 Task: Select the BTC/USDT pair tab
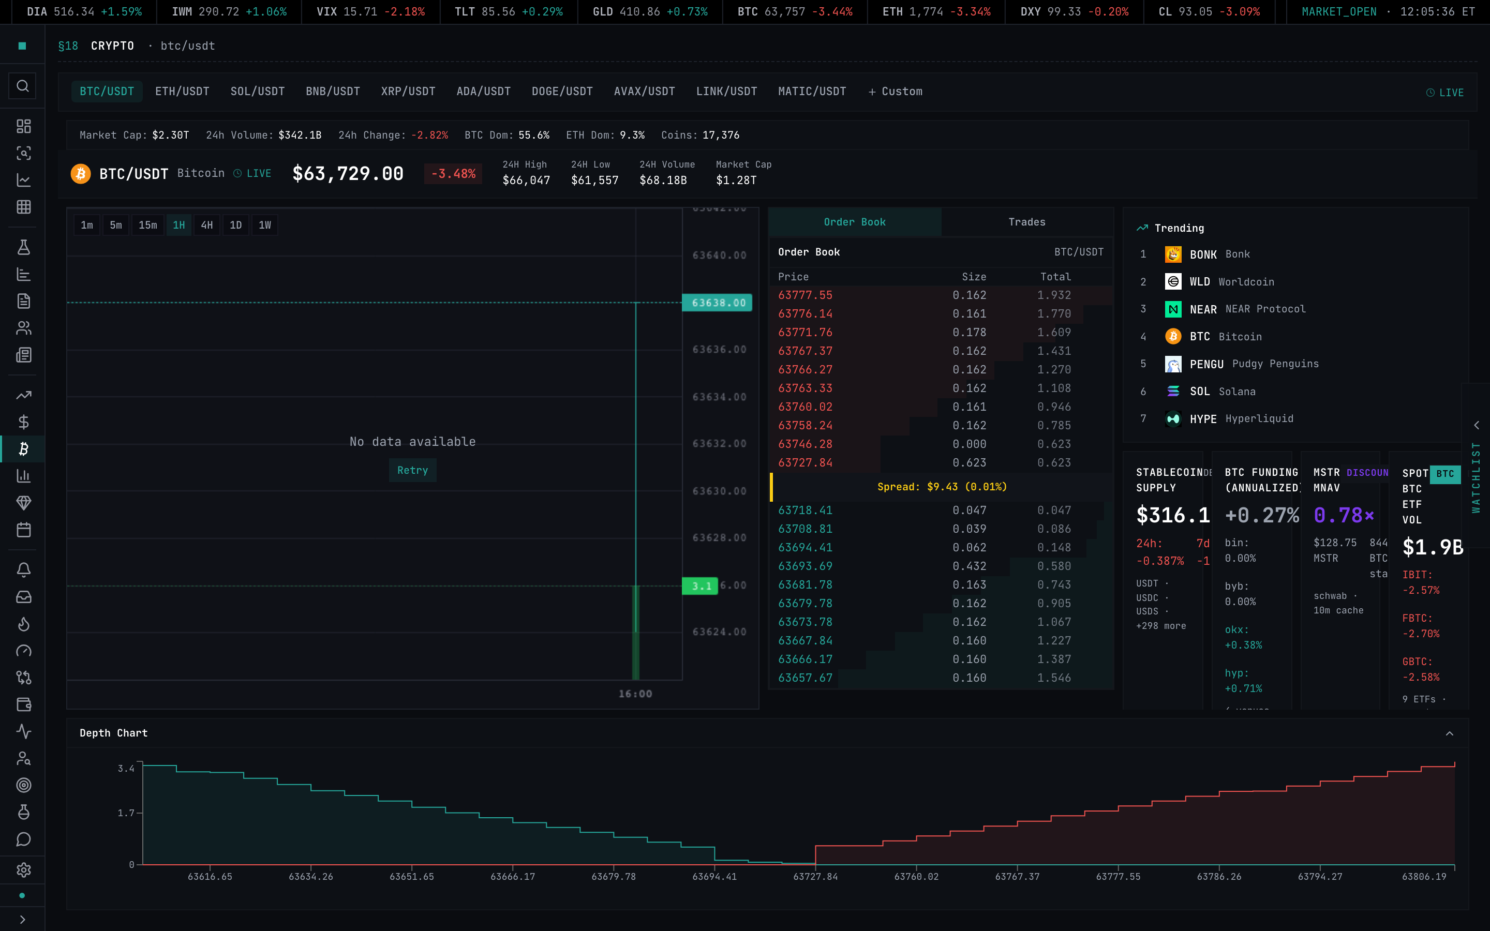coord(107,91)
